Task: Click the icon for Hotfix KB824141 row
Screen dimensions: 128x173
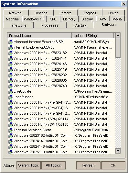Action: click(x=11, y=59)
